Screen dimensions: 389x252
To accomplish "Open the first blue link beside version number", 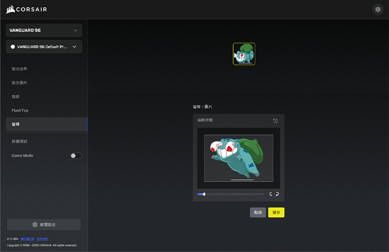I will pos(26,239).
